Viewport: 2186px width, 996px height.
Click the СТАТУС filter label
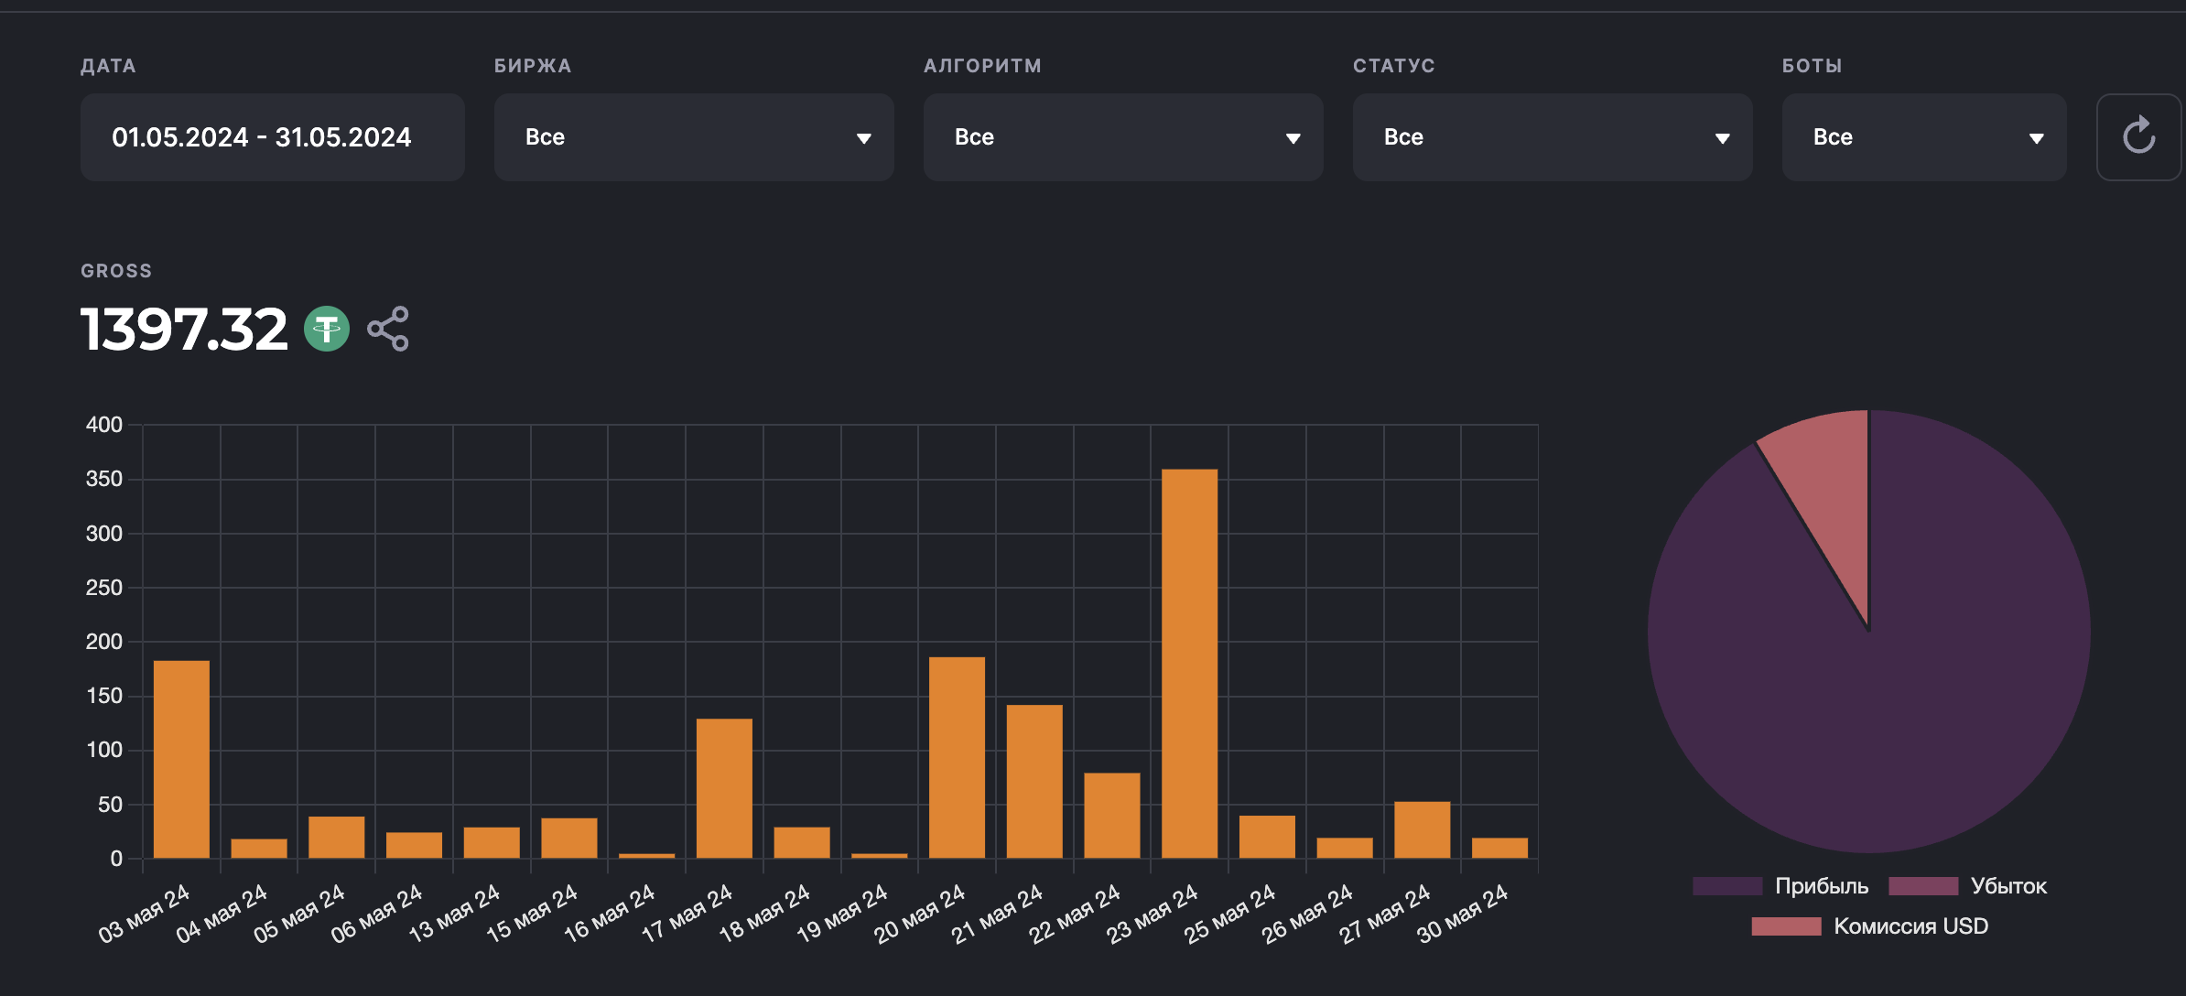pos(1394,66)
